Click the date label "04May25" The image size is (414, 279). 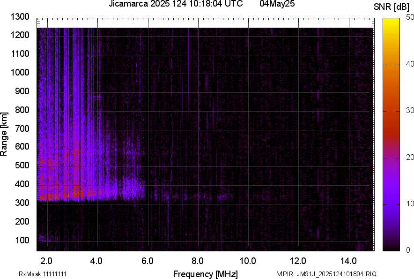point(277,4)
